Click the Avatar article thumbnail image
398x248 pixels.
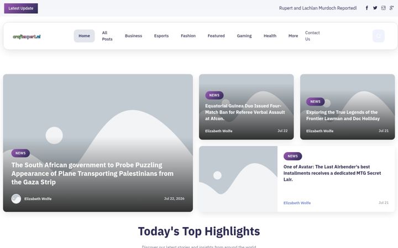point(238,179)
